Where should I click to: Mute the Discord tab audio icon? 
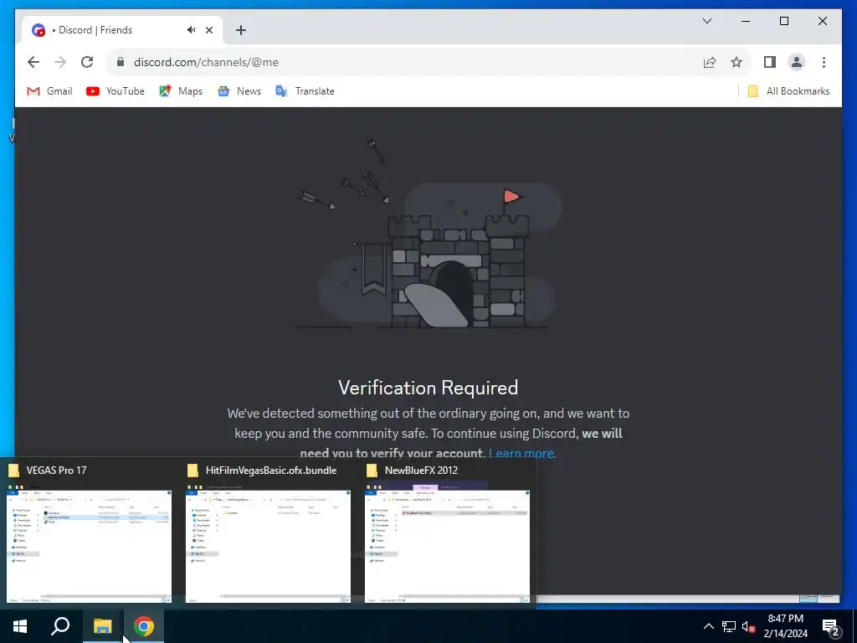[191, 30]
